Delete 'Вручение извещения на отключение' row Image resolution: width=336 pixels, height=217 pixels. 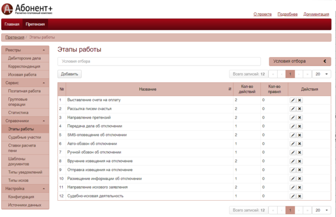(300, 161)
